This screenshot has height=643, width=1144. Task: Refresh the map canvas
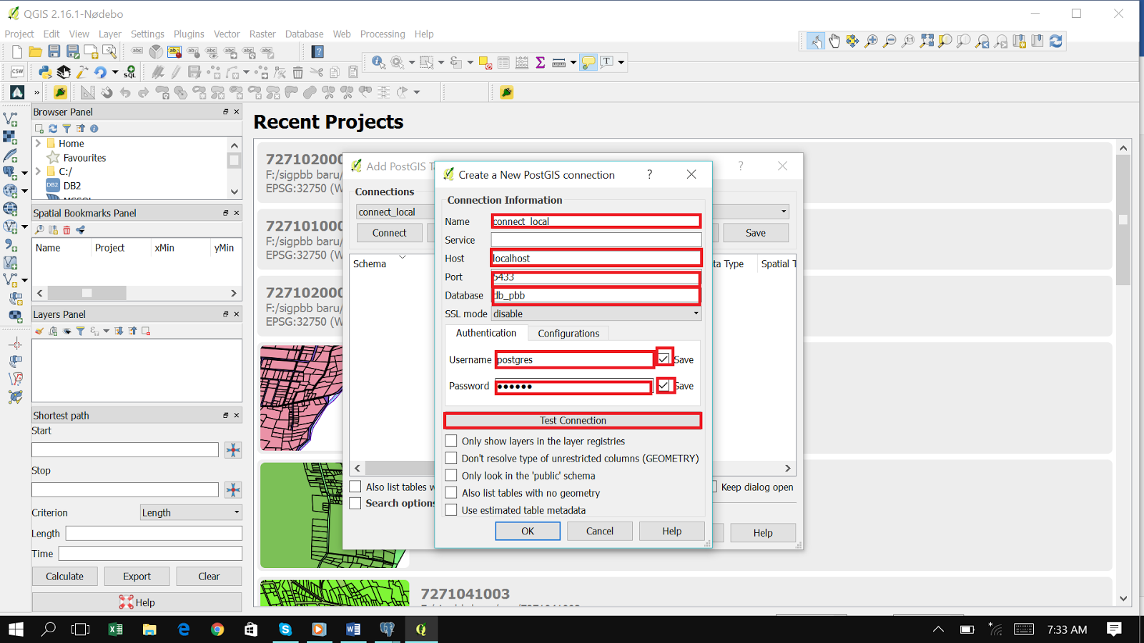[x=1056, y=41]
